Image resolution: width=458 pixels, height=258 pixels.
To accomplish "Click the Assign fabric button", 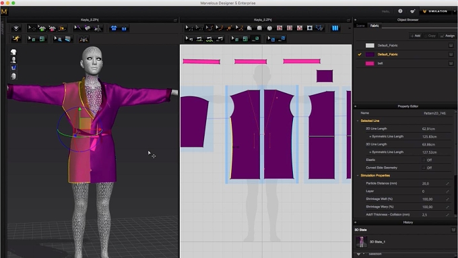I will (x=447, y=36).
